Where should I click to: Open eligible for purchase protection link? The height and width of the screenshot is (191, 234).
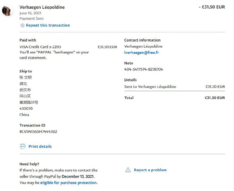coord(68,183)
